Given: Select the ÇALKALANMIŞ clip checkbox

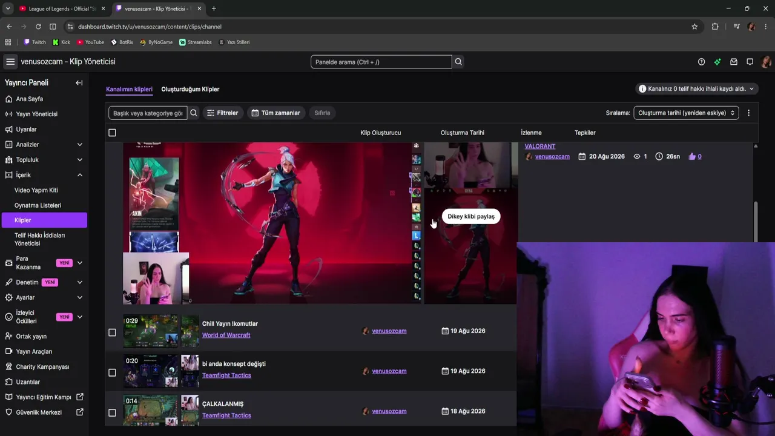Looking at the screenshot, I should click(112, 412).
